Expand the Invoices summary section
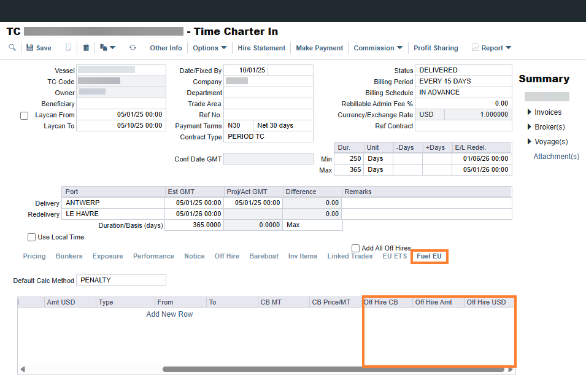Viewport: 586px width, 388px height. [x=544, y=112]
